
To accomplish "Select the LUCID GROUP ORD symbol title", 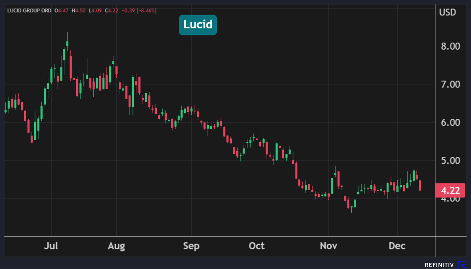I will [x=29, y=10].
